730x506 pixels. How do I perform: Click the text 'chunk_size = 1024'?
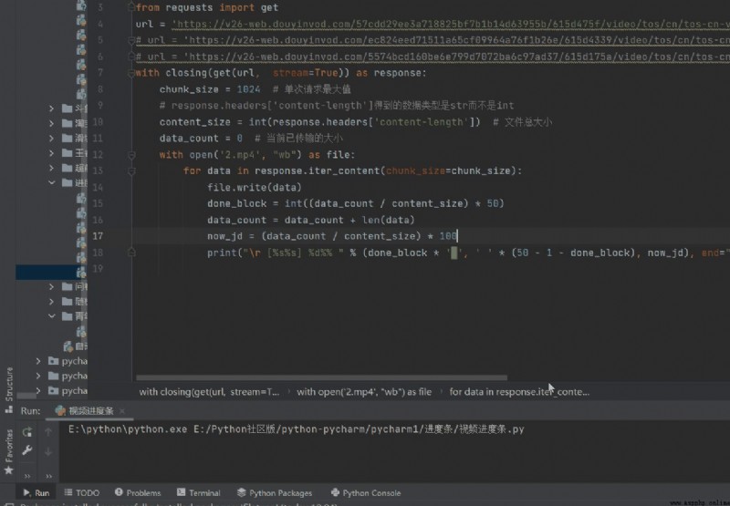pos(210,89)
